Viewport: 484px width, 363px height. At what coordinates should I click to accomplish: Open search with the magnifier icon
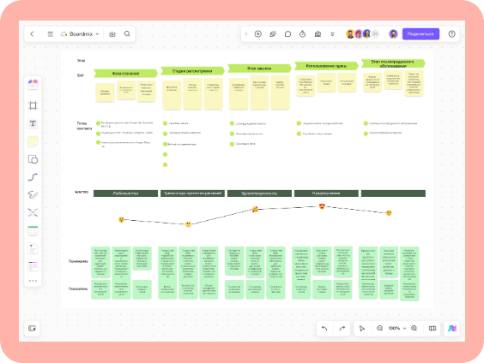pyautogui.click(x=127, y=34)
